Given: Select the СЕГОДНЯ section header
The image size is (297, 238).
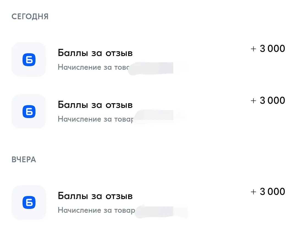Looking at the screenshot, I should pos(30,17).
